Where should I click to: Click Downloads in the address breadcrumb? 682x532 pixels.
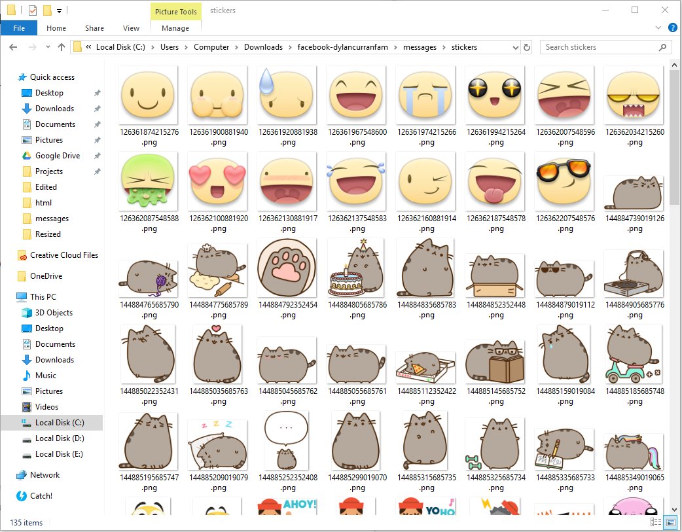263,47
